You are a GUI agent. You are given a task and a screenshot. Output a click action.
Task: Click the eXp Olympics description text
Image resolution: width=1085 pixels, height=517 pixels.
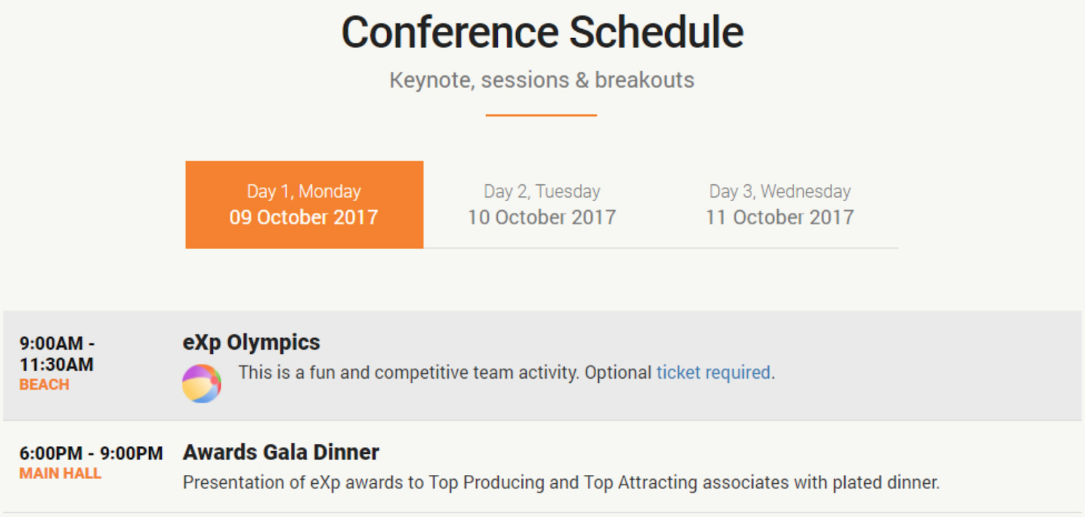(506, 373)
